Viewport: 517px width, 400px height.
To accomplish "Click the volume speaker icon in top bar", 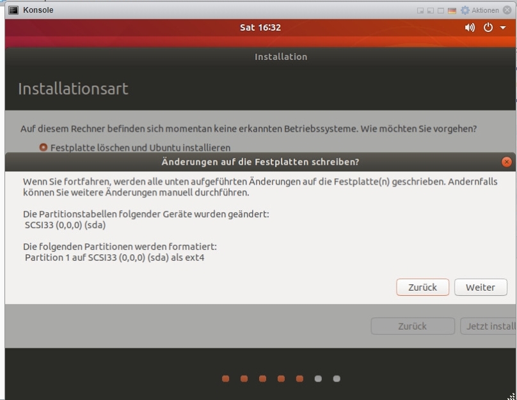I will [x=470, y=27].
